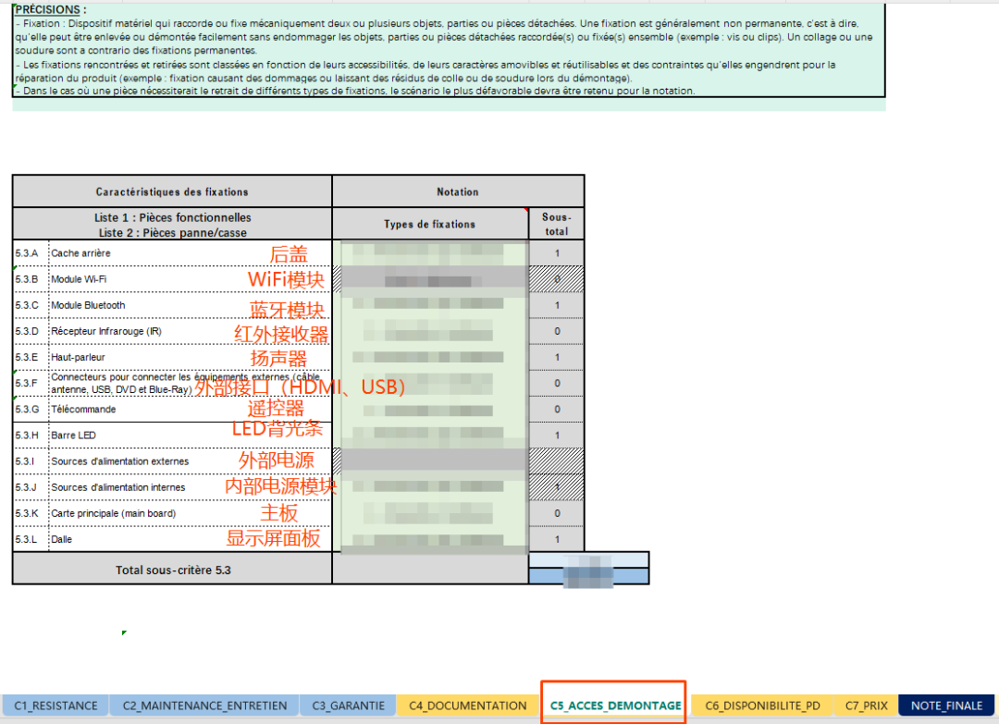This screenshot has height=724, width=999.
Task: Open fixation type cell for Haut-parleur row
Action: (430, 357)
